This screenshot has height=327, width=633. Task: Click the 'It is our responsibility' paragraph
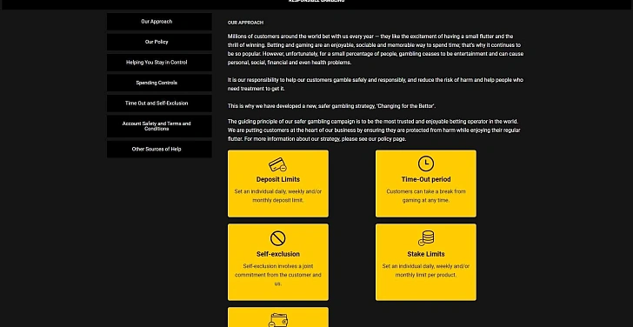[376, 84]
